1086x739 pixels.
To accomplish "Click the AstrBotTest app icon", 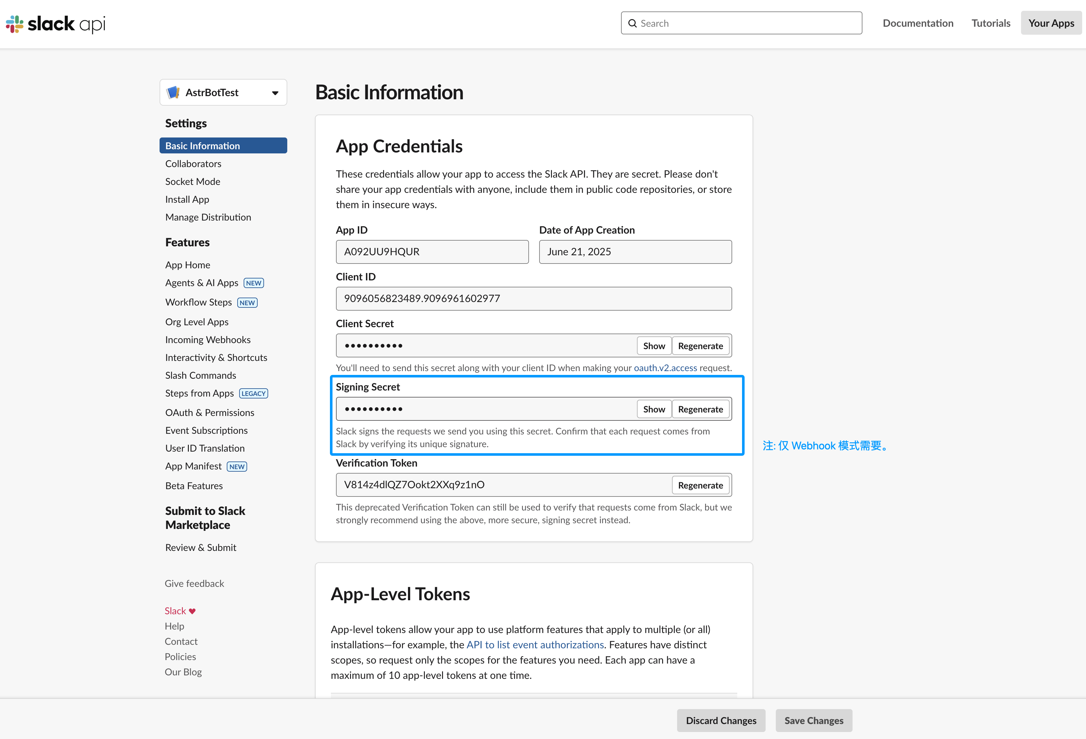I will 173,92.
